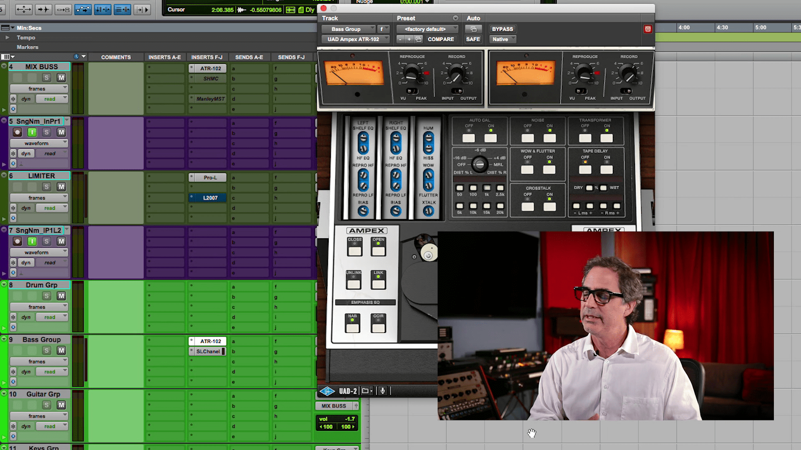Mute the Guitar Grp track
The width and height of the screenshot is (801, 450).
(x=61, y=405)
